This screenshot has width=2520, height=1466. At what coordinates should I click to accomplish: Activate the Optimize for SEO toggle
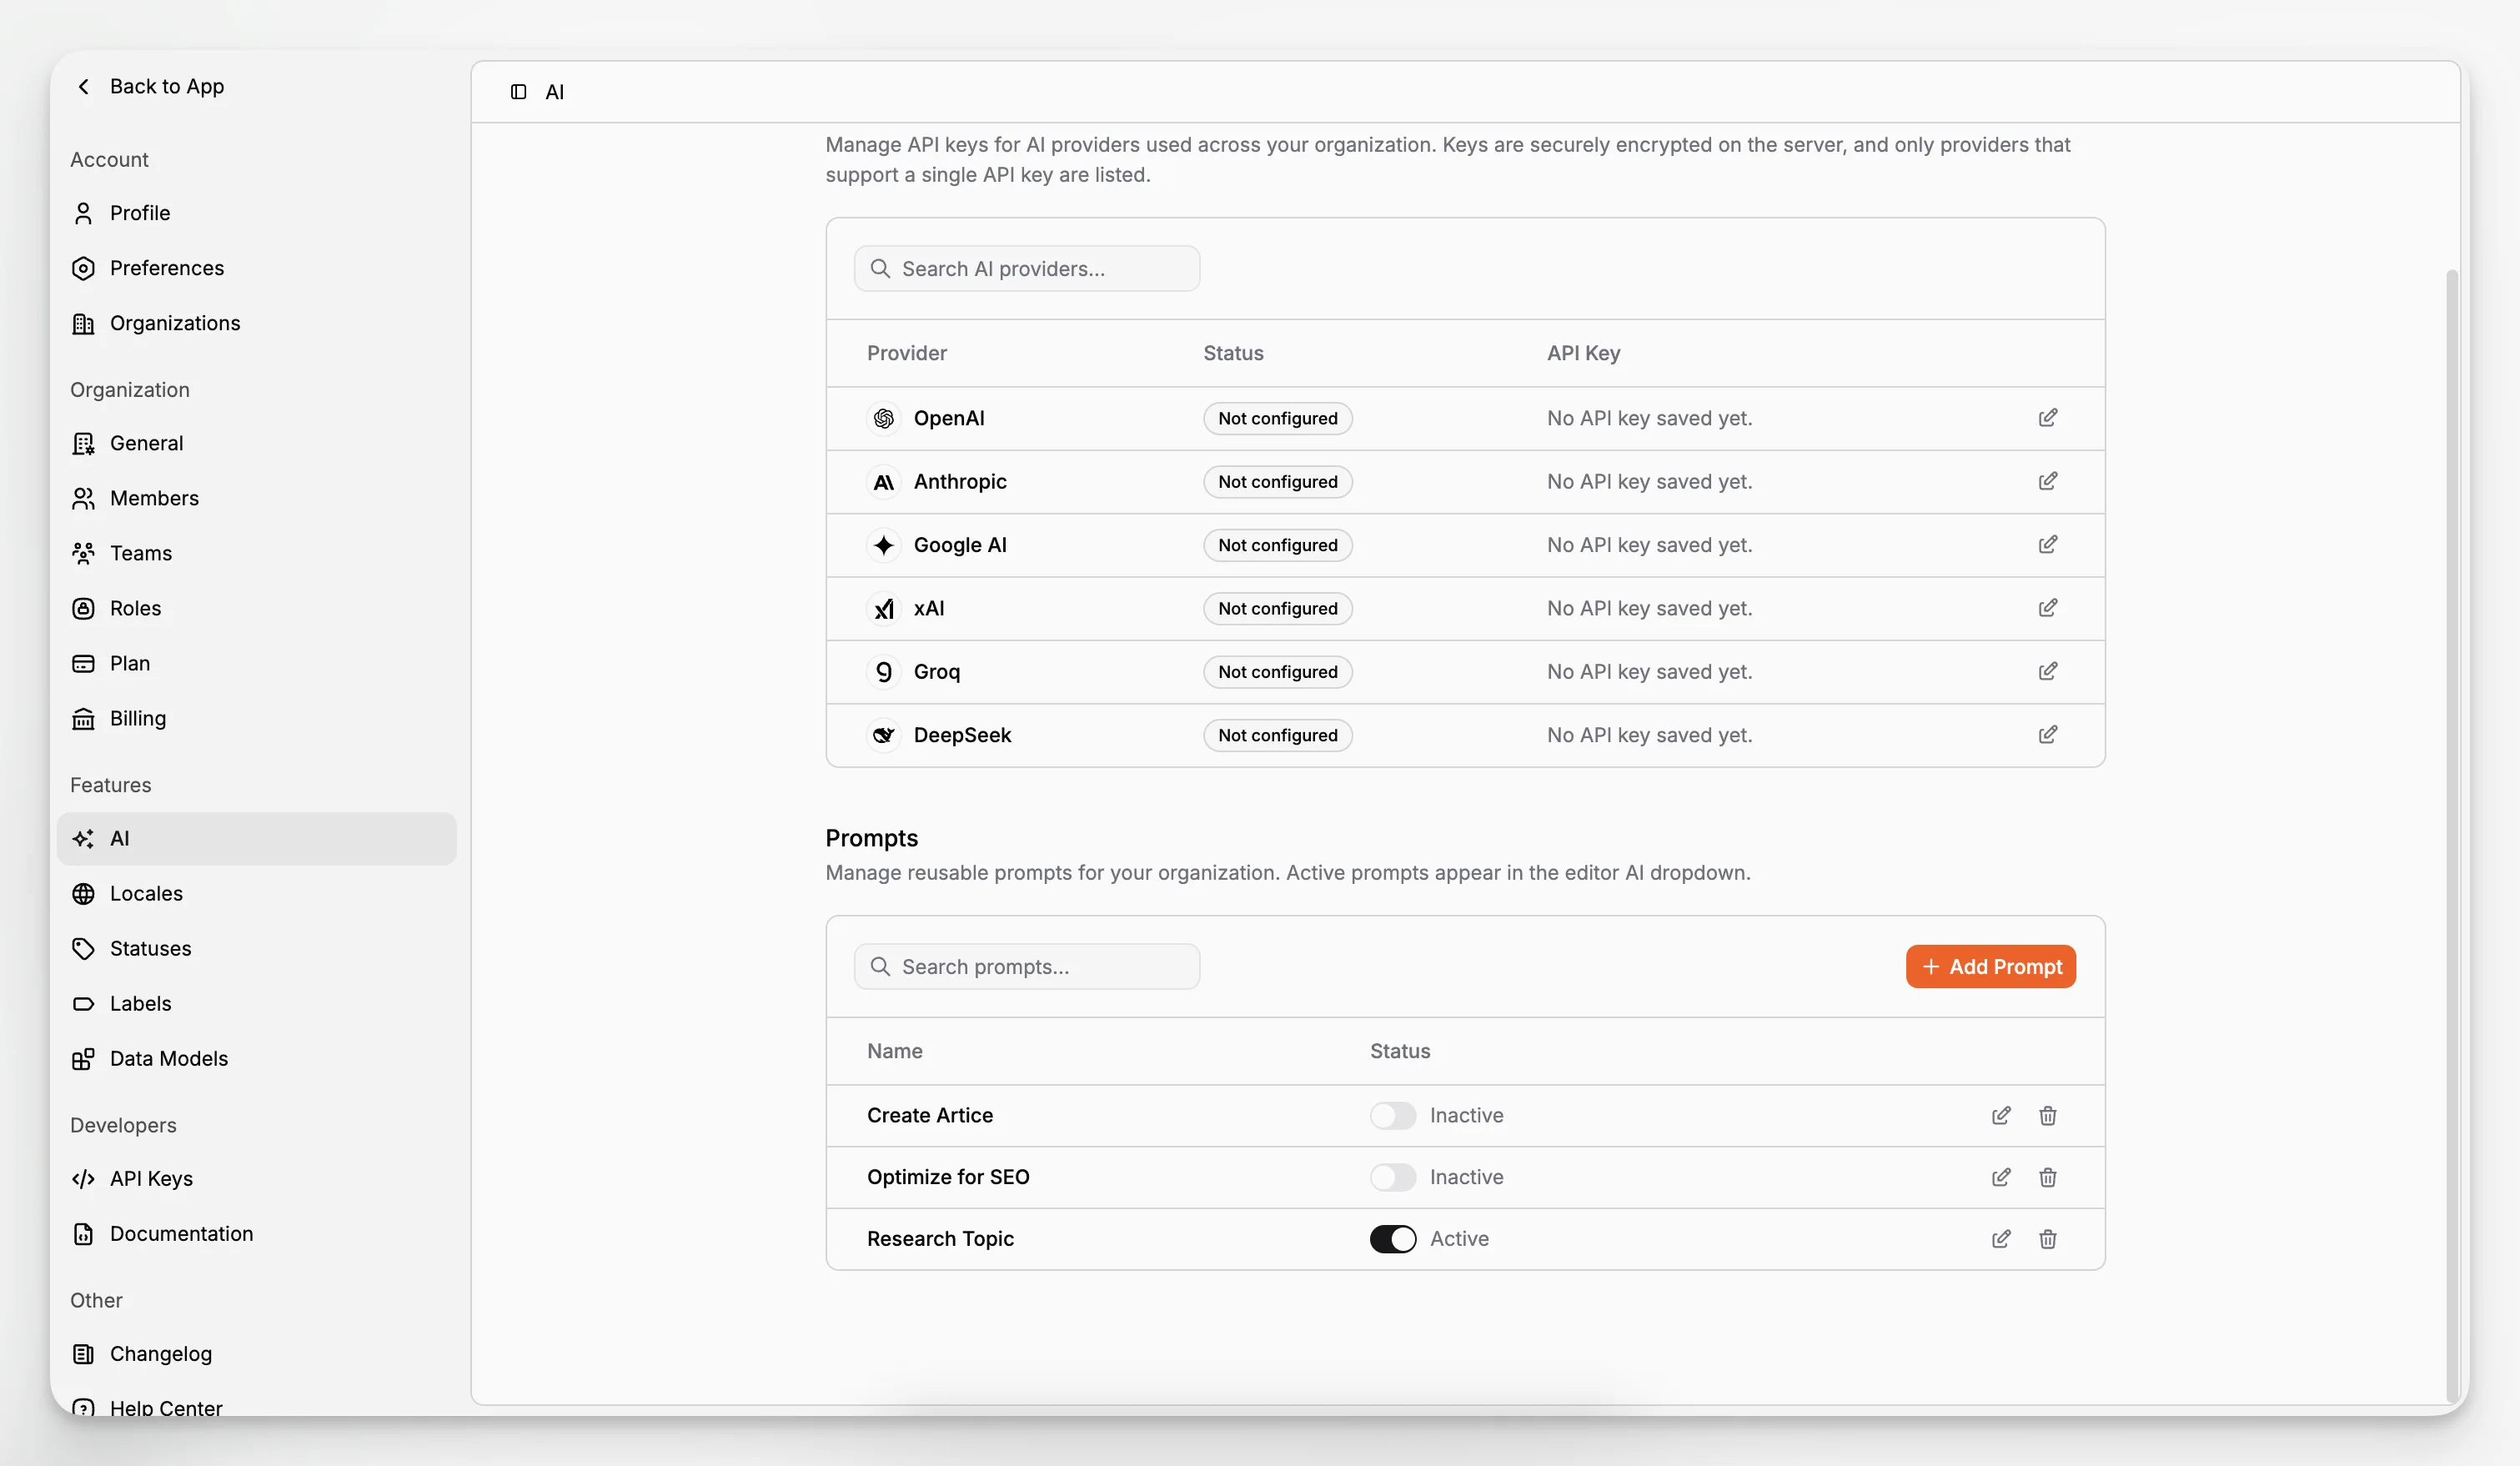(1392, 1177)
